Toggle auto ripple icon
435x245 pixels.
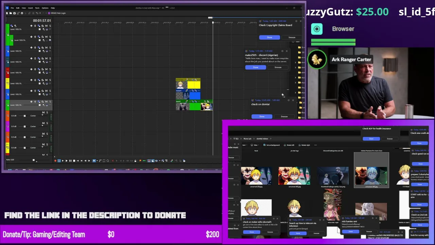[156, 161]
